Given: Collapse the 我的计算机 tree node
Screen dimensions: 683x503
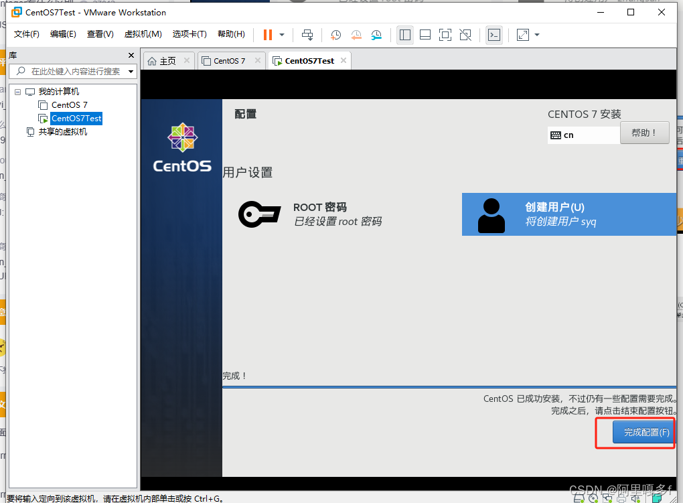Looking at the screenshot, I should pos(17,91).
